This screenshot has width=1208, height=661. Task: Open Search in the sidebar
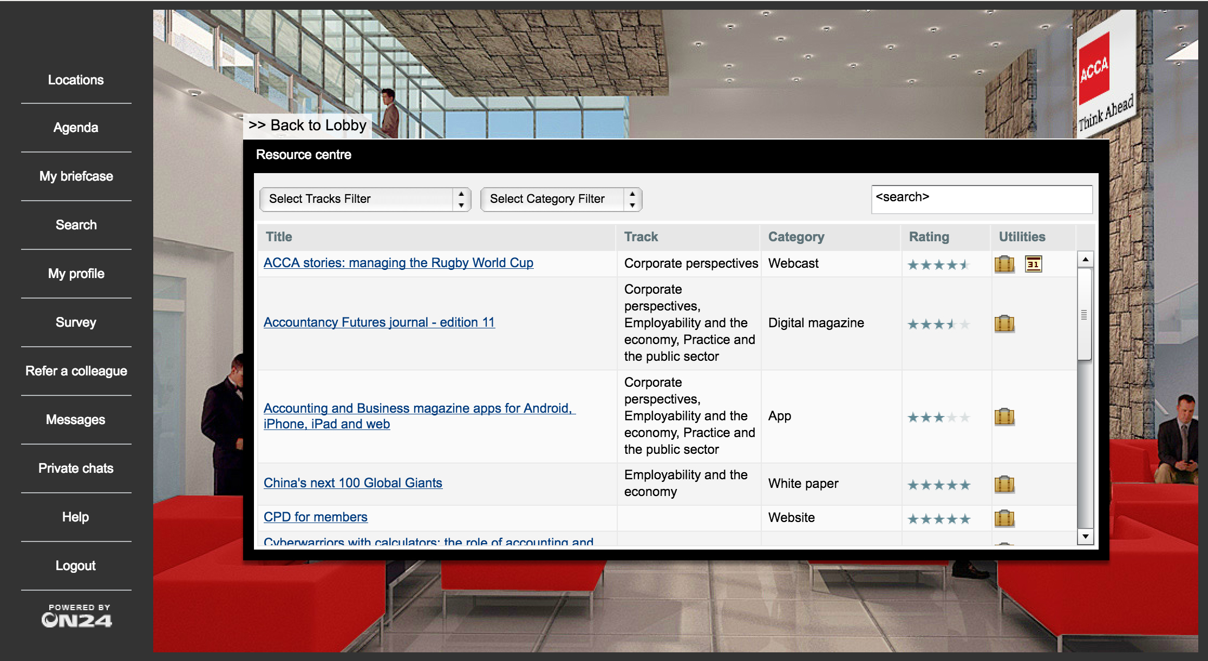click(76, 225)
